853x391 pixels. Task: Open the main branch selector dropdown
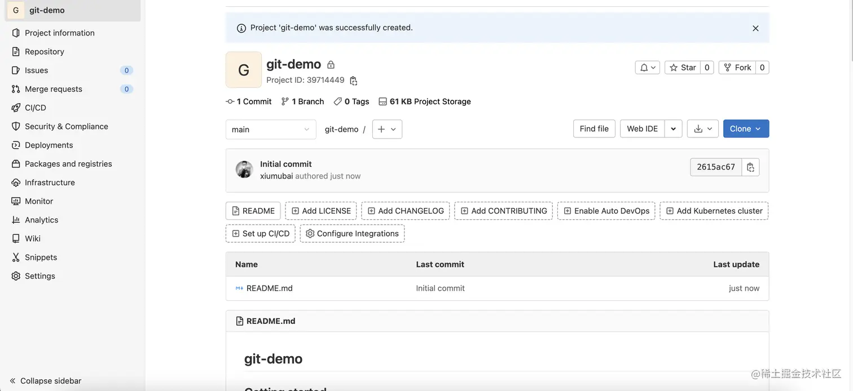click(270, 129)
